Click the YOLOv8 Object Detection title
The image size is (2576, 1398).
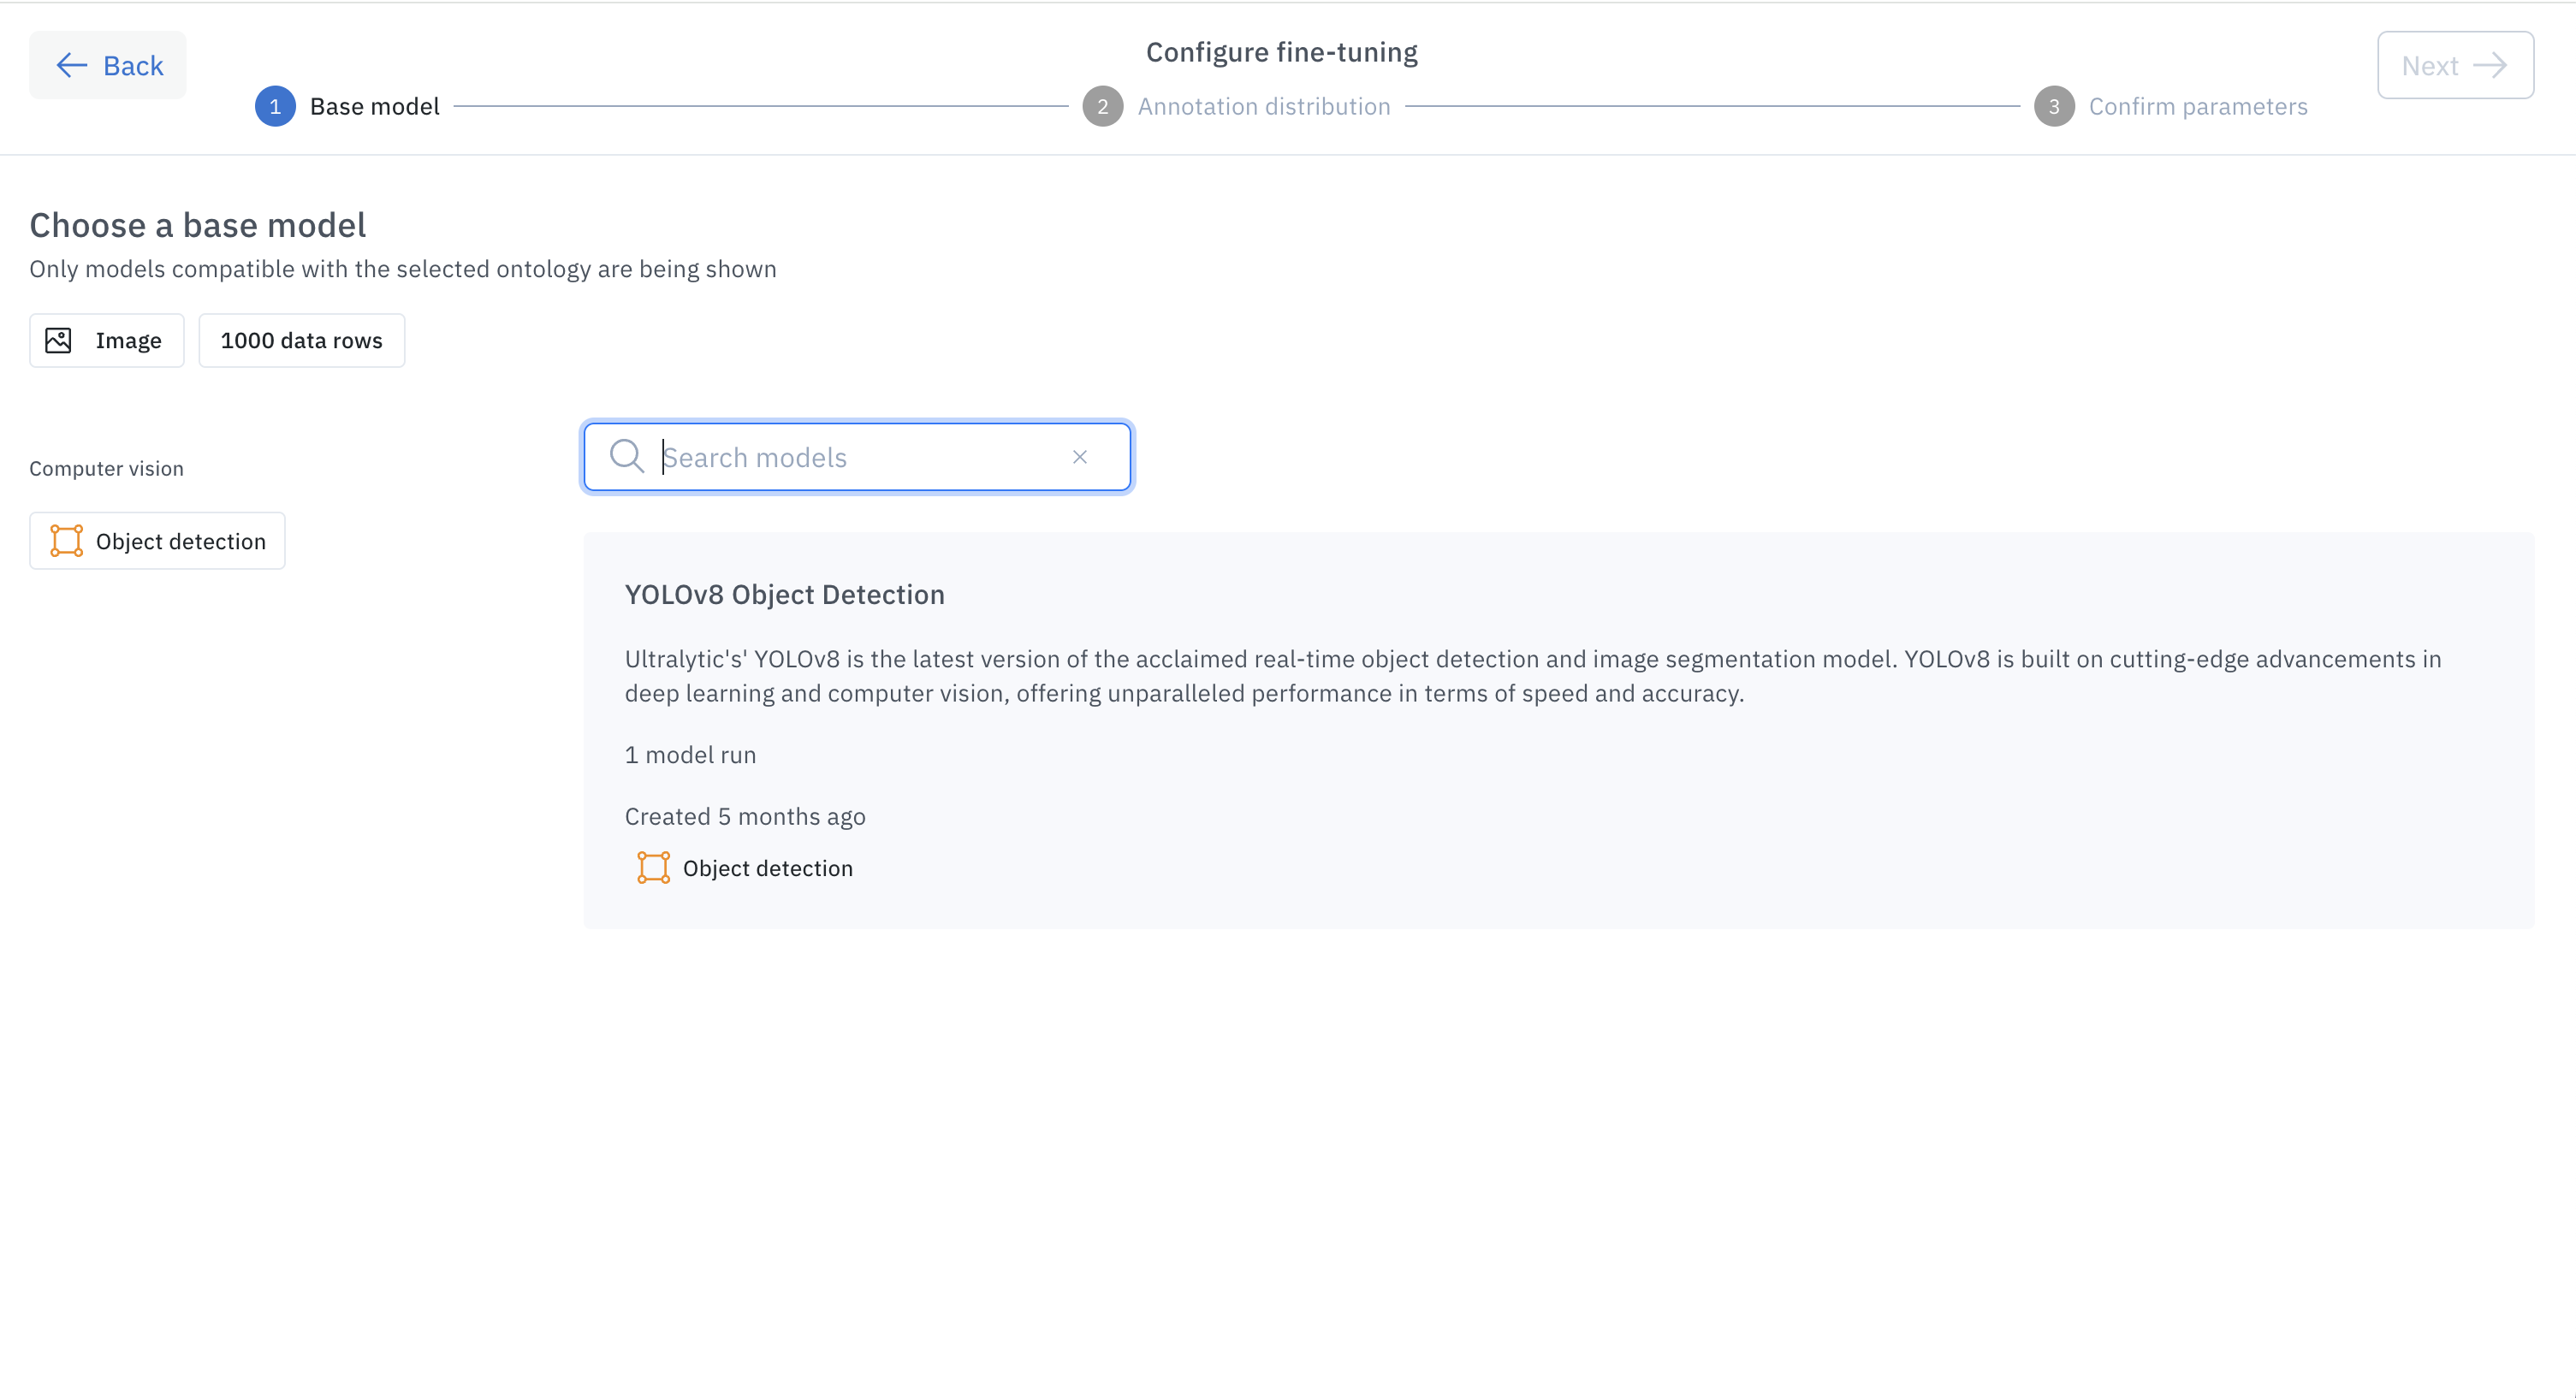785,595
